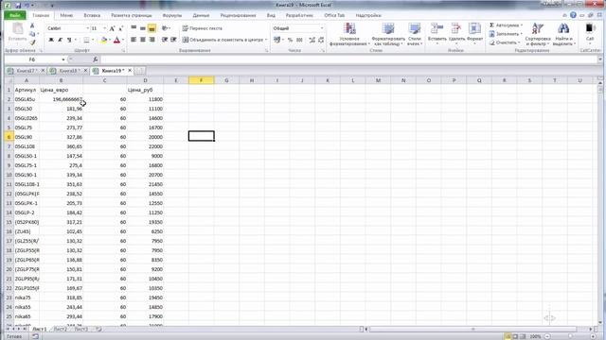Select cell containing 196,6666667

point(61,99)
